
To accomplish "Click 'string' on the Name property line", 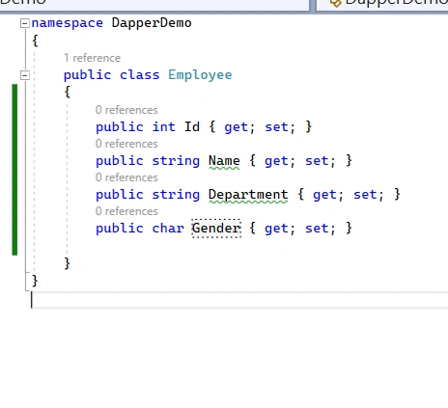I will point(176,161).
